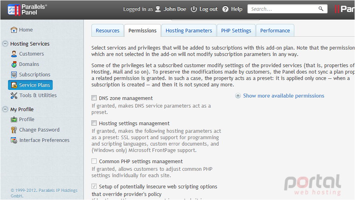Click the Log out power icon
The height and width of the screenshot is (200, 355).
point(194,9)
